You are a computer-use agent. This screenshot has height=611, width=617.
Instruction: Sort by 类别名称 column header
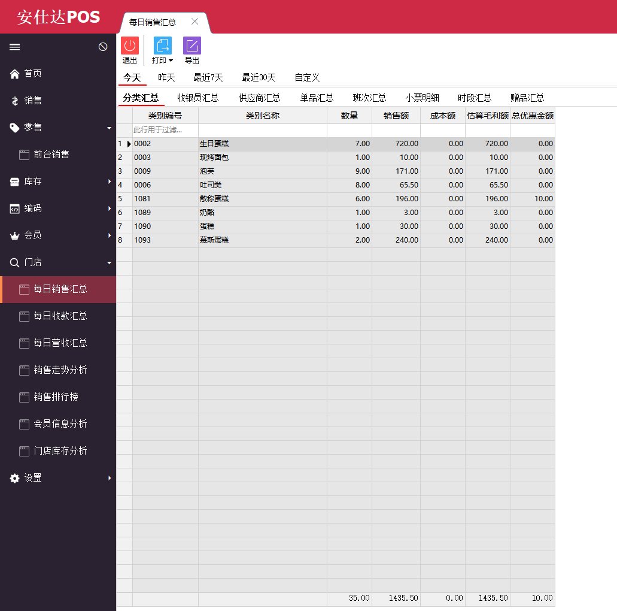[263, 116]
